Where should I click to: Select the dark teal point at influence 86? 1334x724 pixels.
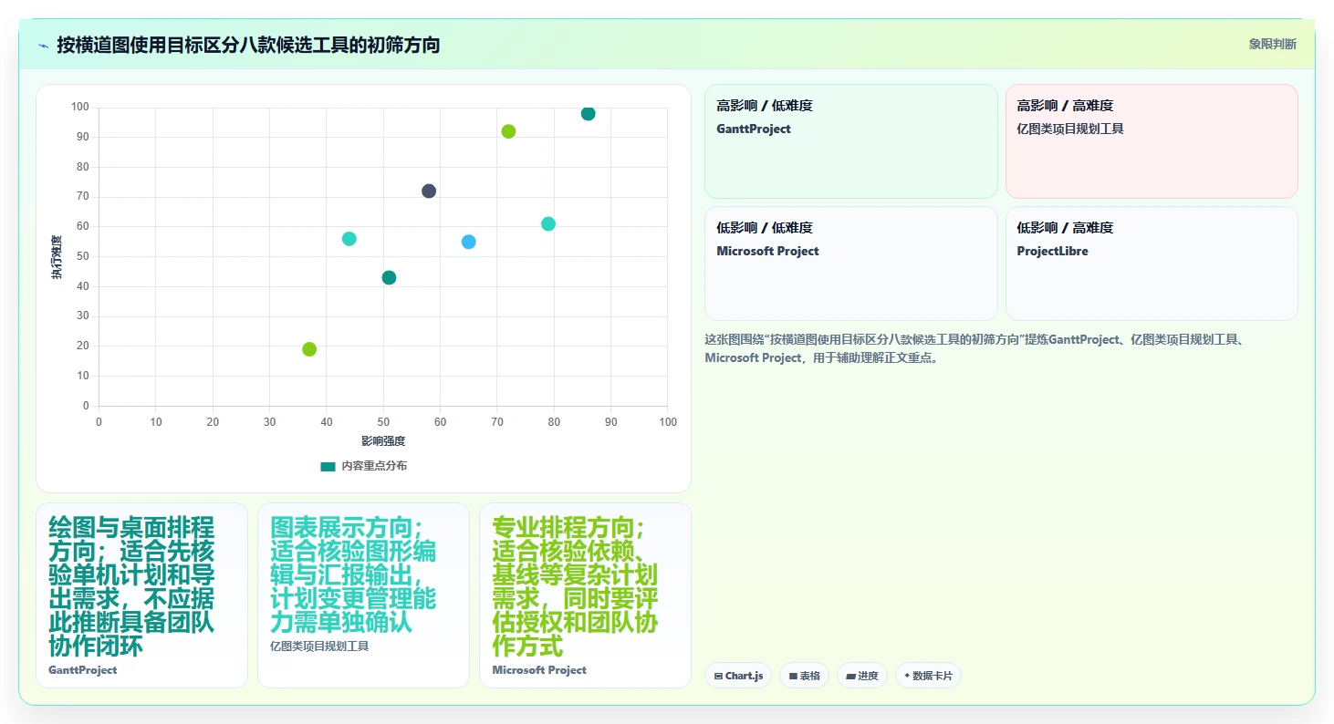588,114
